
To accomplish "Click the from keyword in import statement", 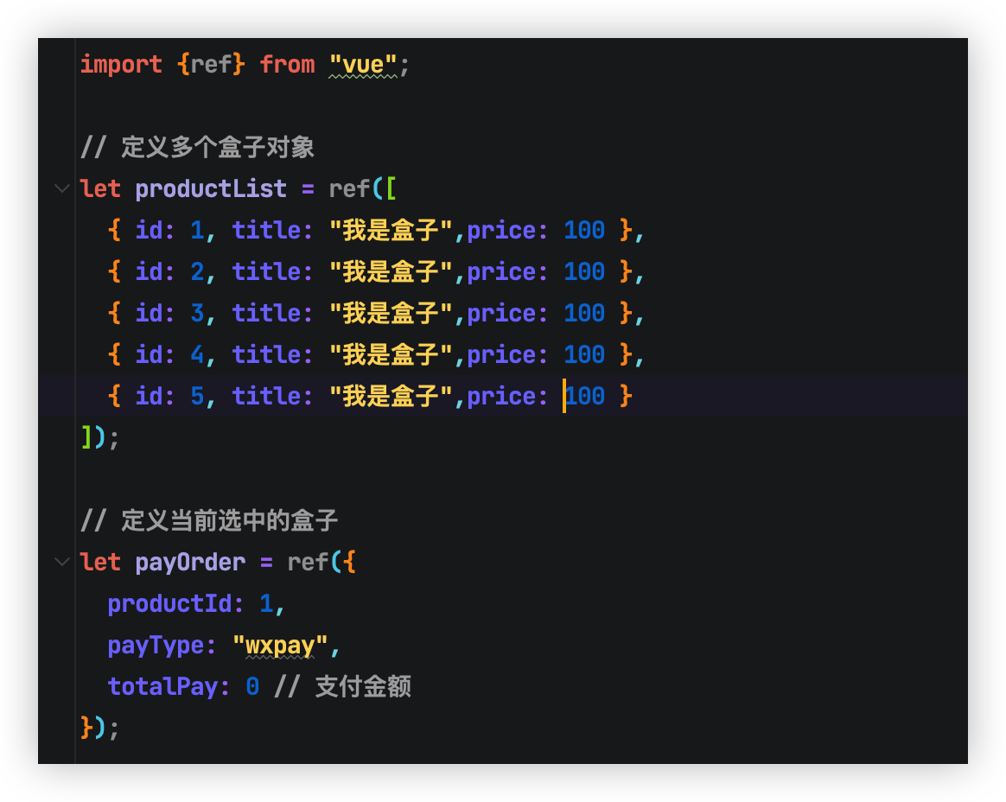I will click(x=287, y=65).
